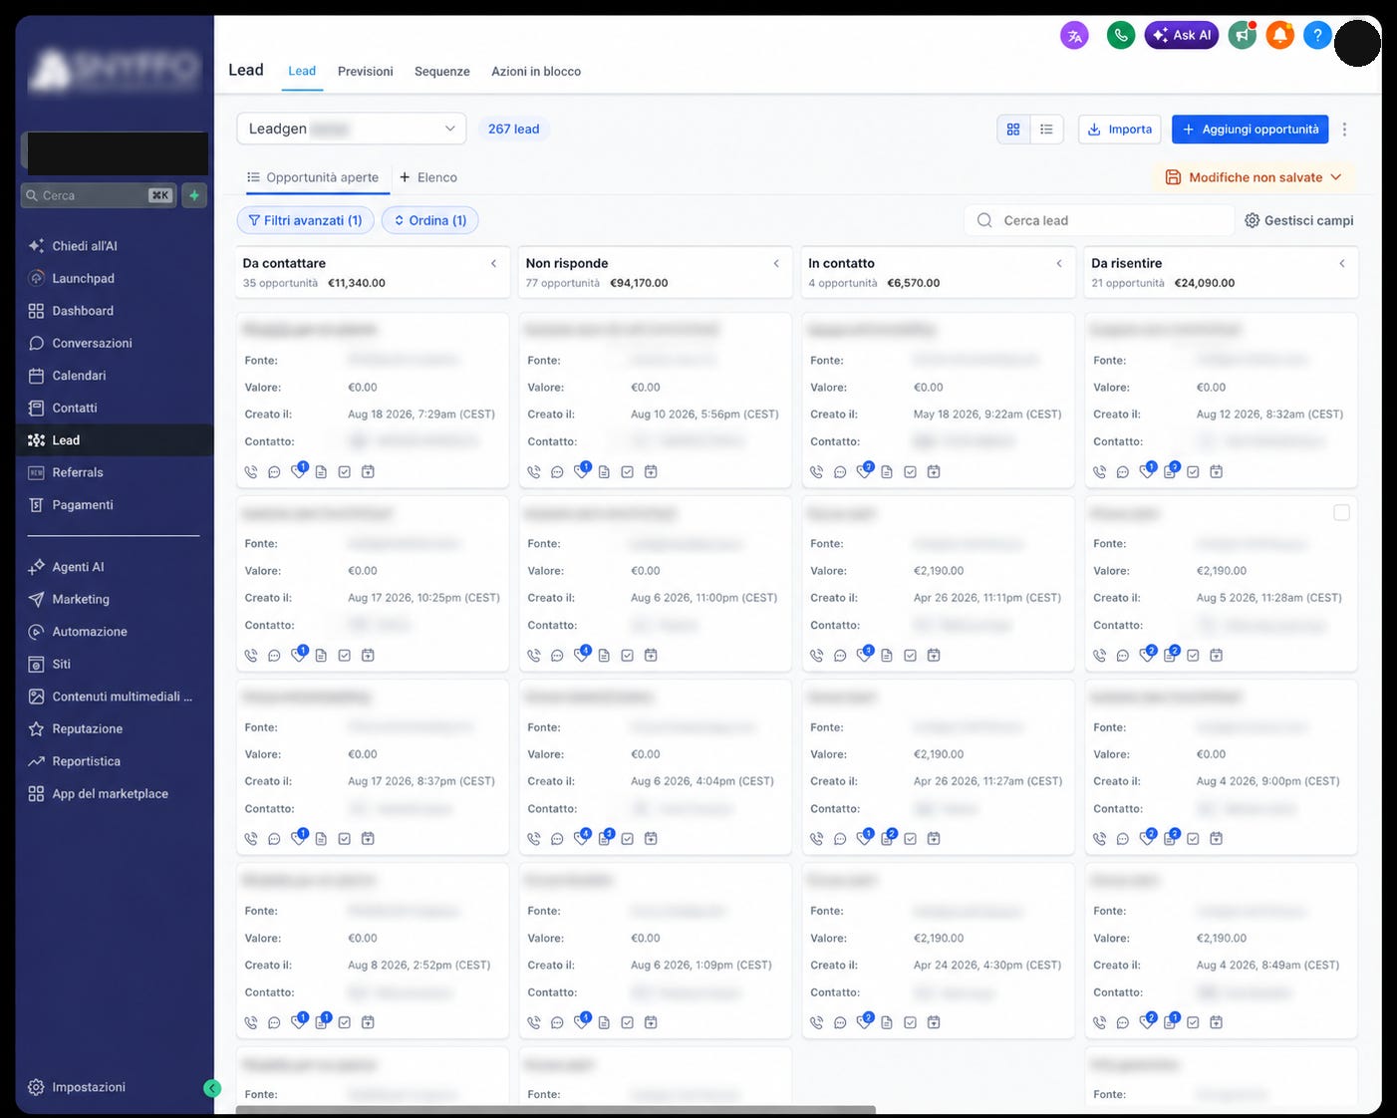Call lead created Apr 26 2026, 11:11pm
The height and width of the screenshot is (1118, 1397).
817,656
